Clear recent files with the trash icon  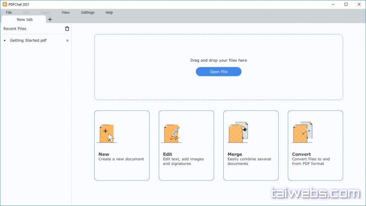67,29
